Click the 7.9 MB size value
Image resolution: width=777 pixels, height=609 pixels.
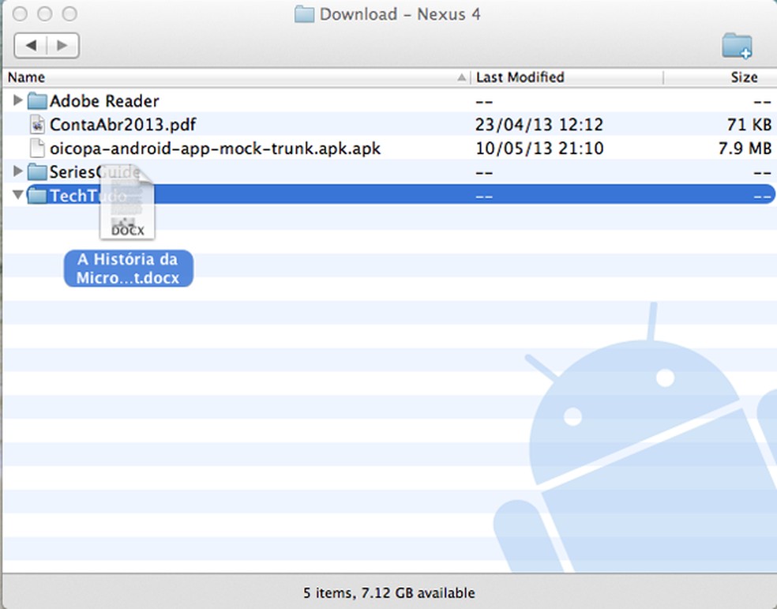745,148
